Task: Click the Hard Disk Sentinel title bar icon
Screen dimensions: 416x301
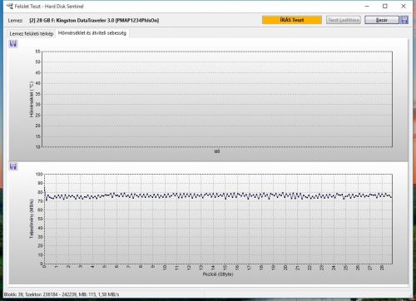Action: coord(10,6)
